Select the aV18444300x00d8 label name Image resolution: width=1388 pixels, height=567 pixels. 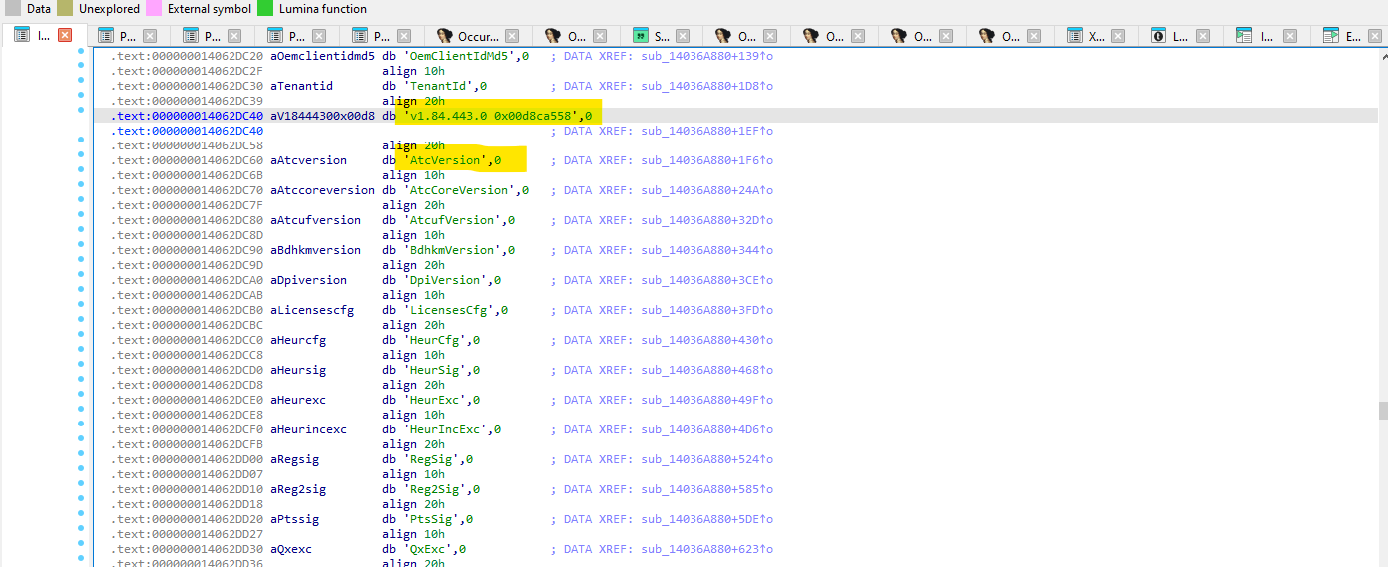tap(323, 116)
